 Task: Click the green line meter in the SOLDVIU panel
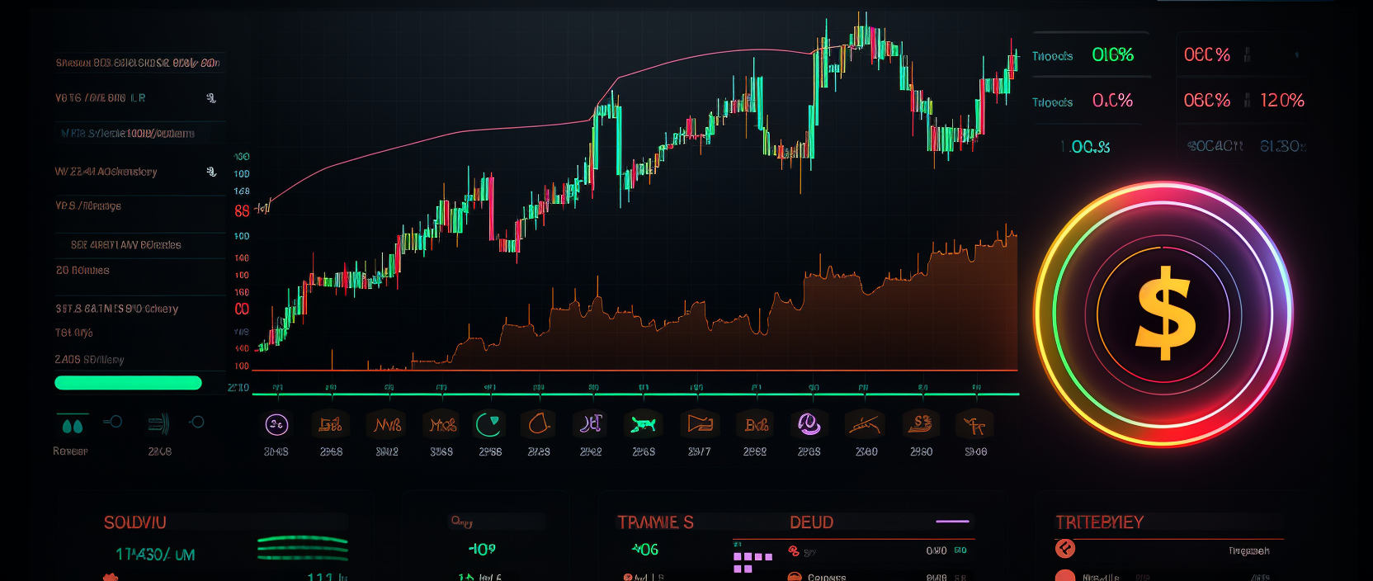302,548
